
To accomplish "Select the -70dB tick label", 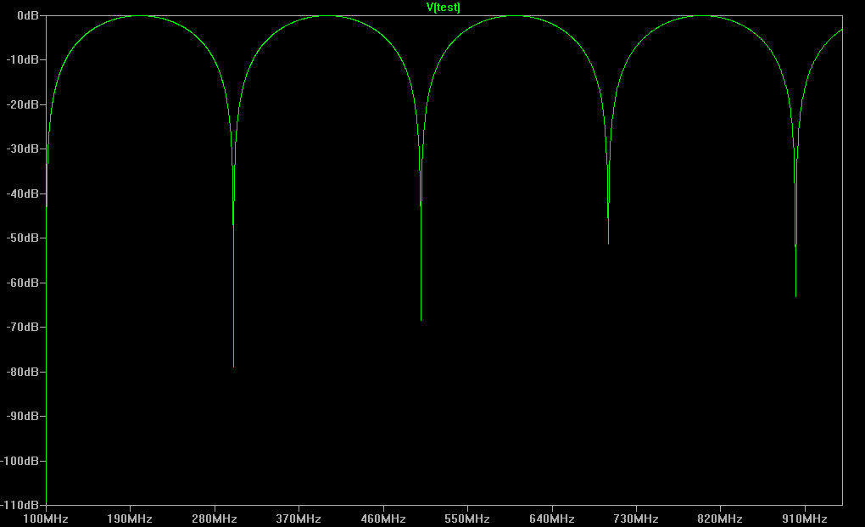I will click(x=25, y=328).
